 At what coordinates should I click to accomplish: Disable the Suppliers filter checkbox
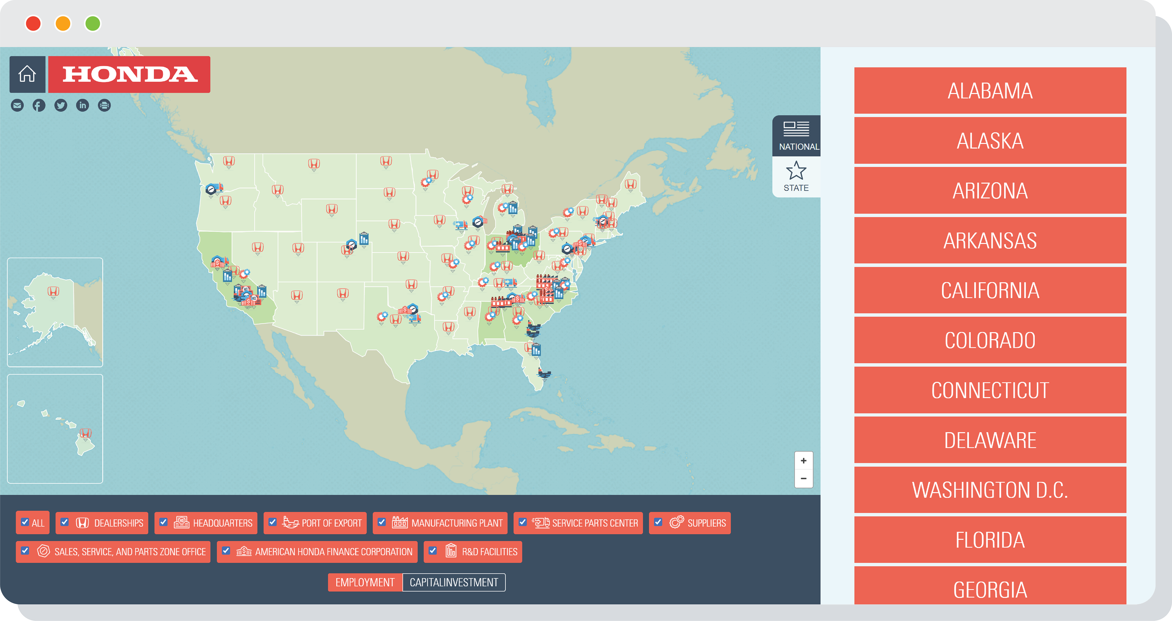click(658, 522)
